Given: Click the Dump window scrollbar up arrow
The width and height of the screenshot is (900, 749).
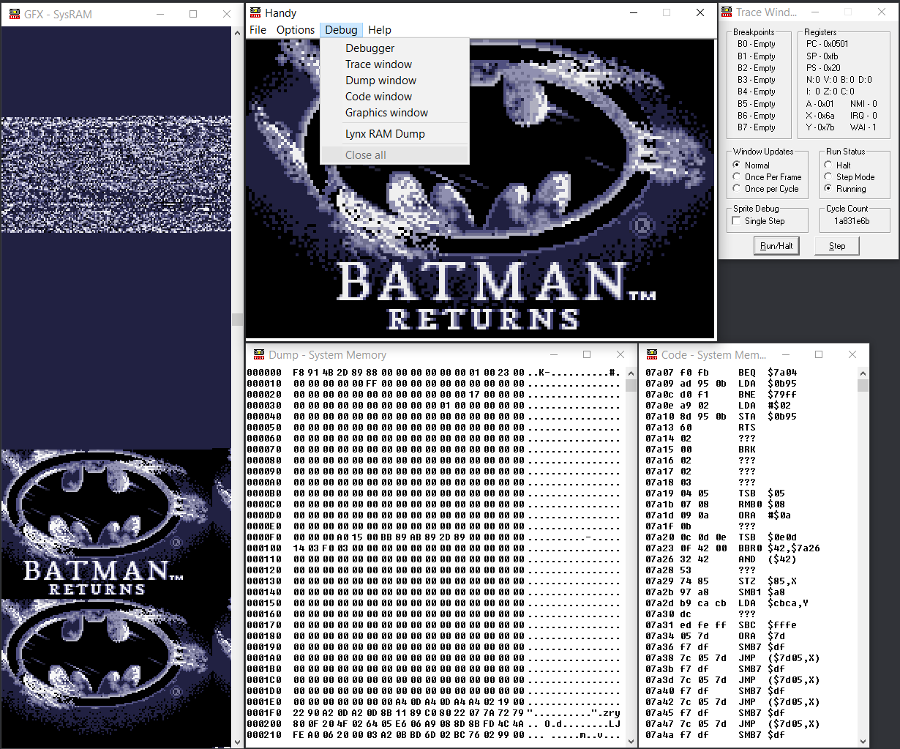Looking at the screenshot, I should tap(631, 373).
